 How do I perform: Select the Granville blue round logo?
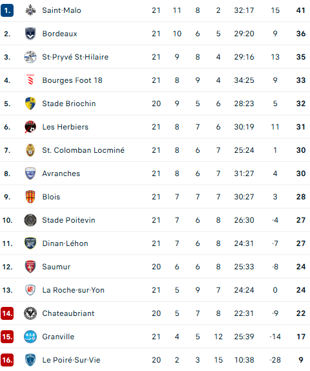pos(30,337)
